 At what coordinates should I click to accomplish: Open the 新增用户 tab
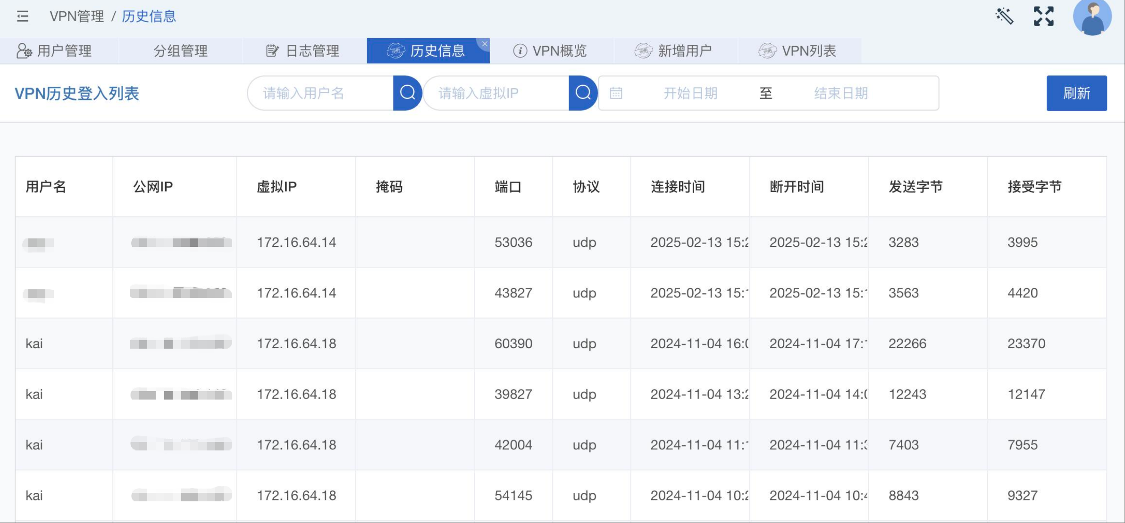click(x=674, y=51)
